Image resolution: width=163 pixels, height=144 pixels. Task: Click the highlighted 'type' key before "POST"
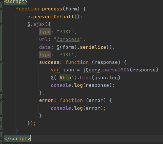(45, 32)
